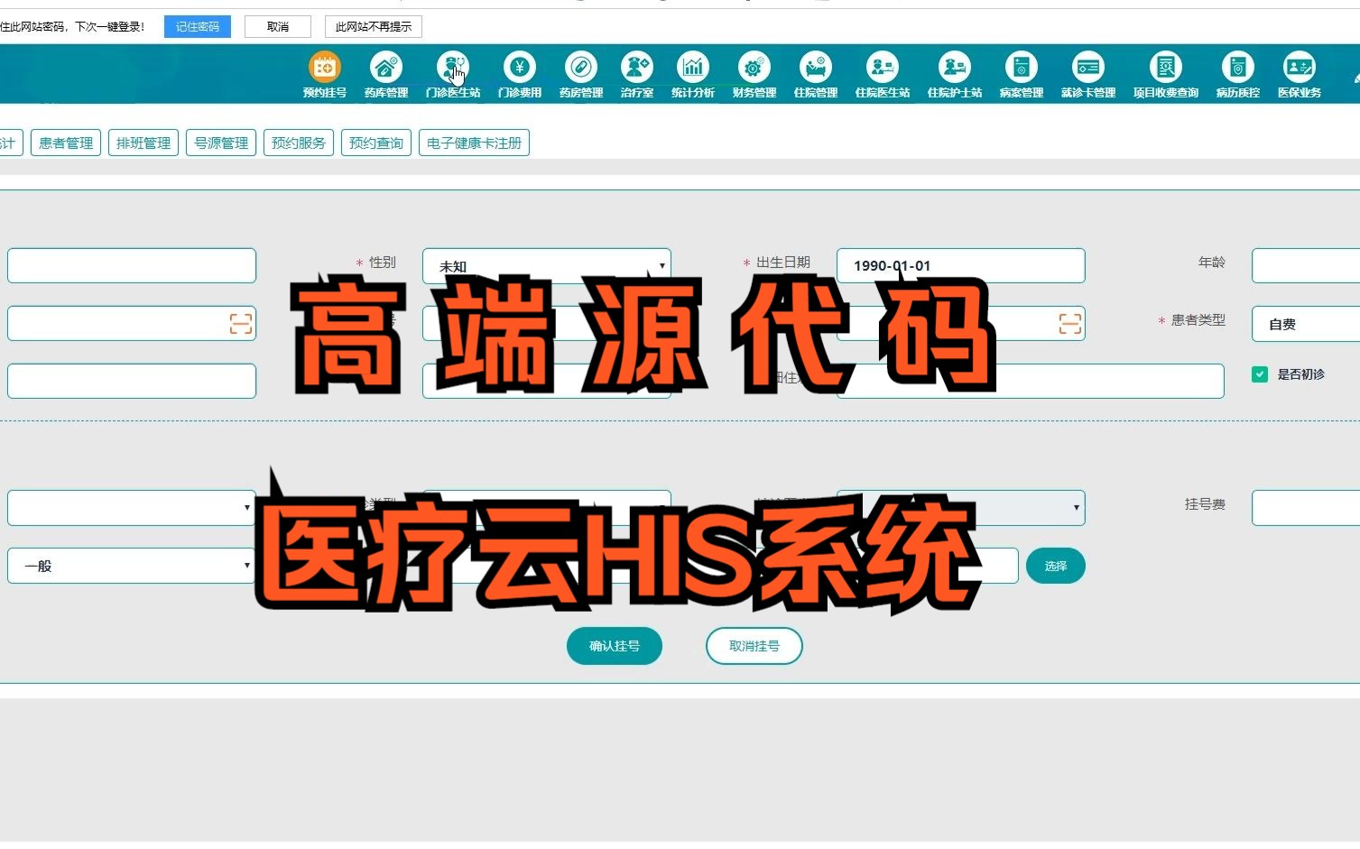Open the 预约挂号 module icon
The image size is (1360, 849).
click(x=324, y=66)
